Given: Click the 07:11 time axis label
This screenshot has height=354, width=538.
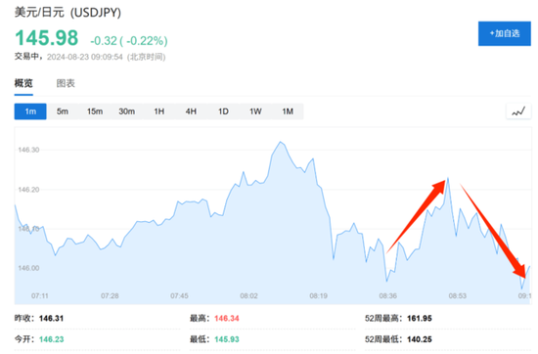Looking at the screenshot, I should (x=40, y=295).
